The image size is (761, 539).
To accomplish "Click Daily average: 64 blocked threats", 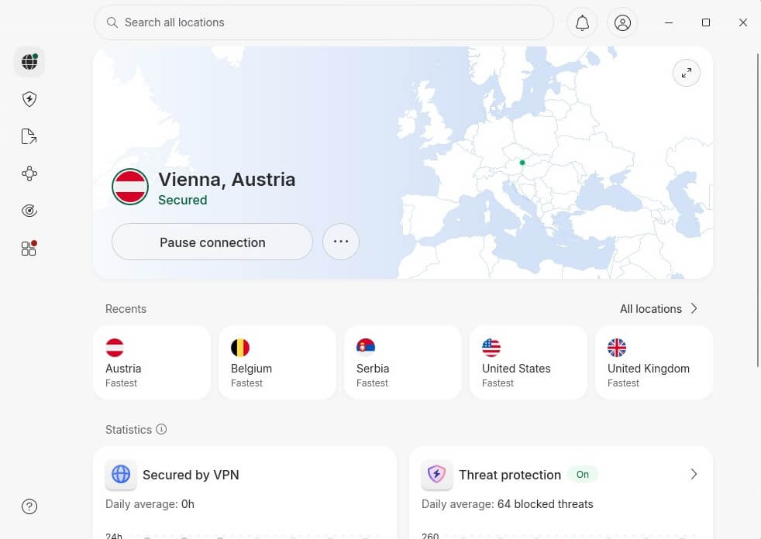I will click(507, 505).
